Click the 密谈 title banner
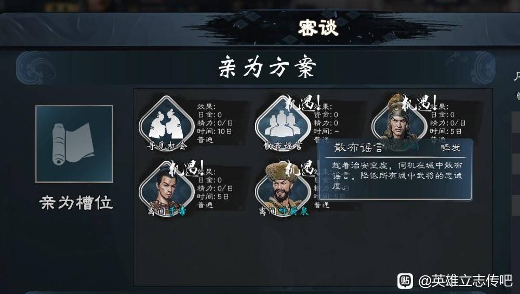This screenshot has height=294, width=520. [x=318, y=28]
